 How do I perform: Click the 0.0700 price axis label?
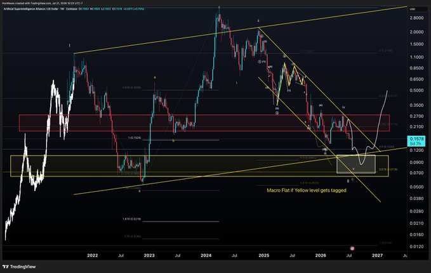point(416,173)
